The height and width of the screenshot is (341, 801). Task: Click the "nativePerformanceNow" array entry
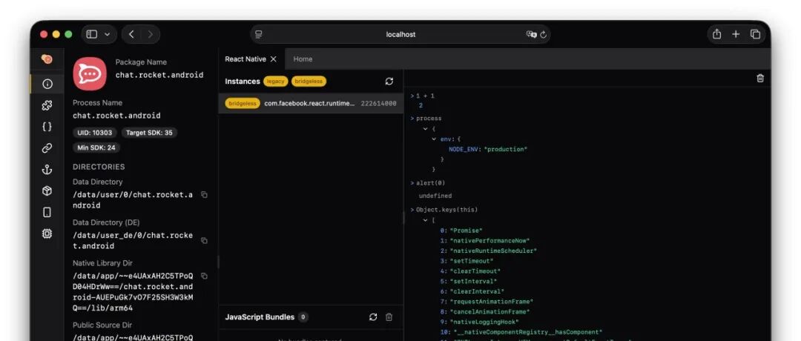pos(485,240)
